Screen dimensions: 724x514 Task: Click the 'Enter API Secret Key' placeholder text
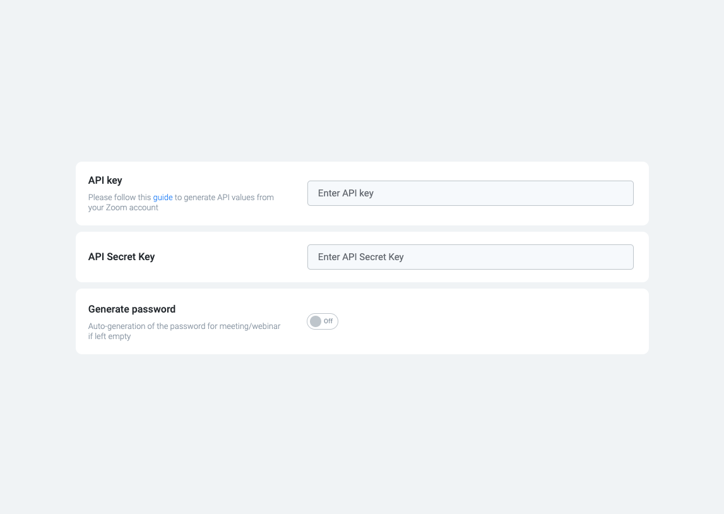tap(360, 257)
